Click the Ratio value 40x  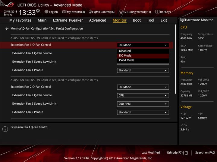183,62
